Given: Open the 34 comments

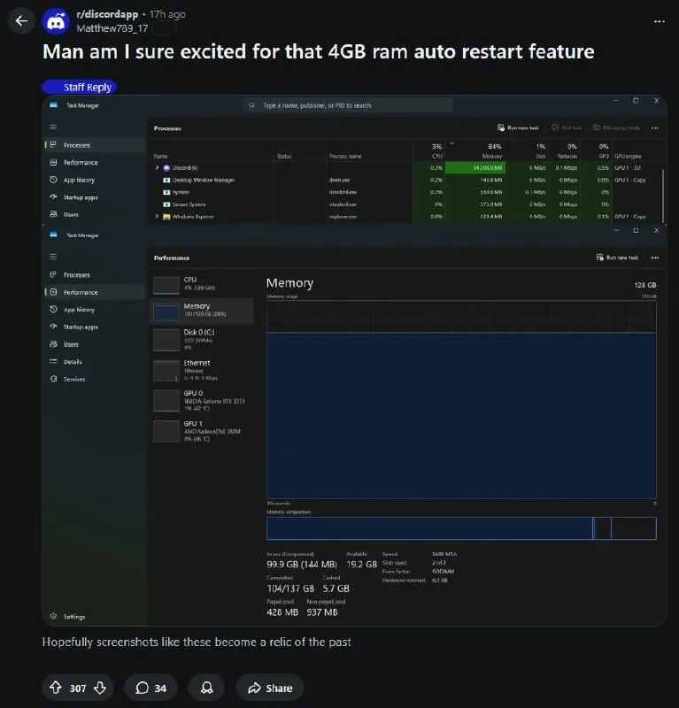Looking at the screenshot, I should click(x=150, y=688).
